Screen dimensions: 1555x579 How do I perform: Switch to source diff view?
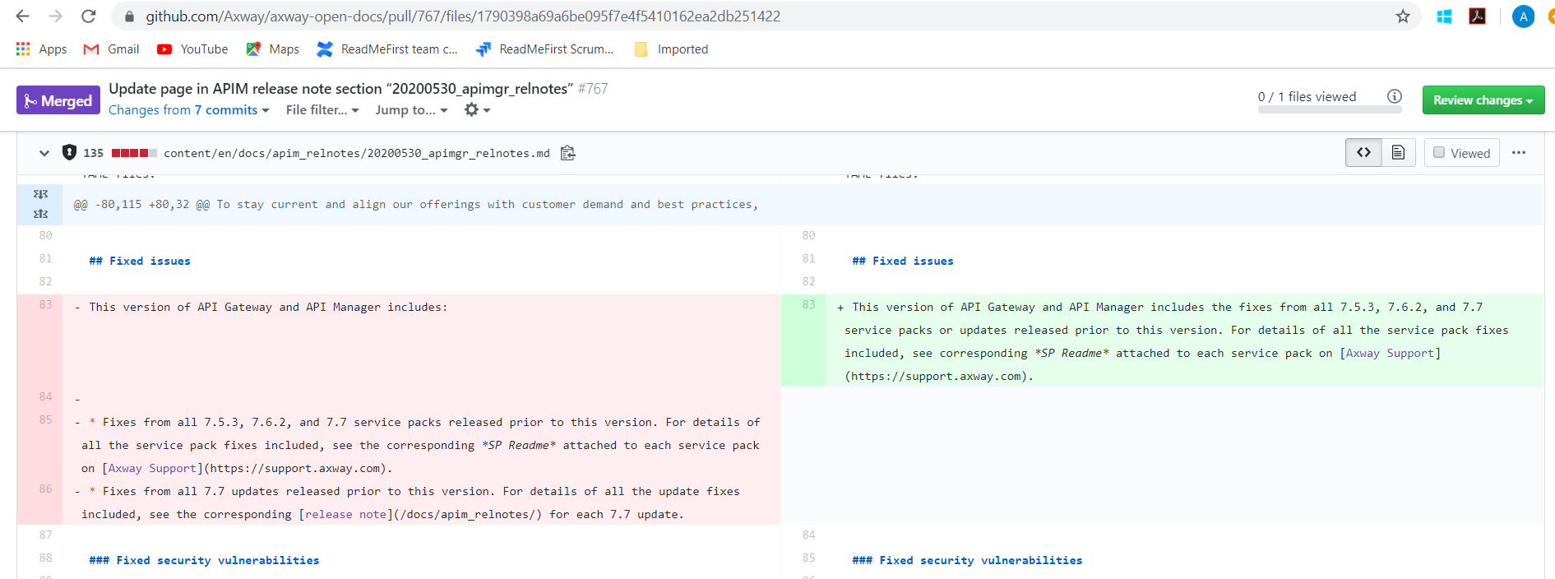[x=1363, y=152]
